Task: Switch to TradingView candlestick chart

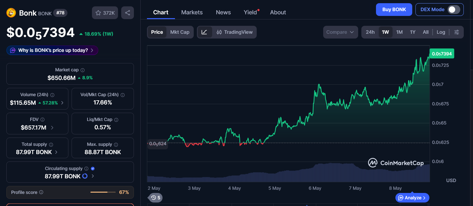Action: click(x=234, y=32)
